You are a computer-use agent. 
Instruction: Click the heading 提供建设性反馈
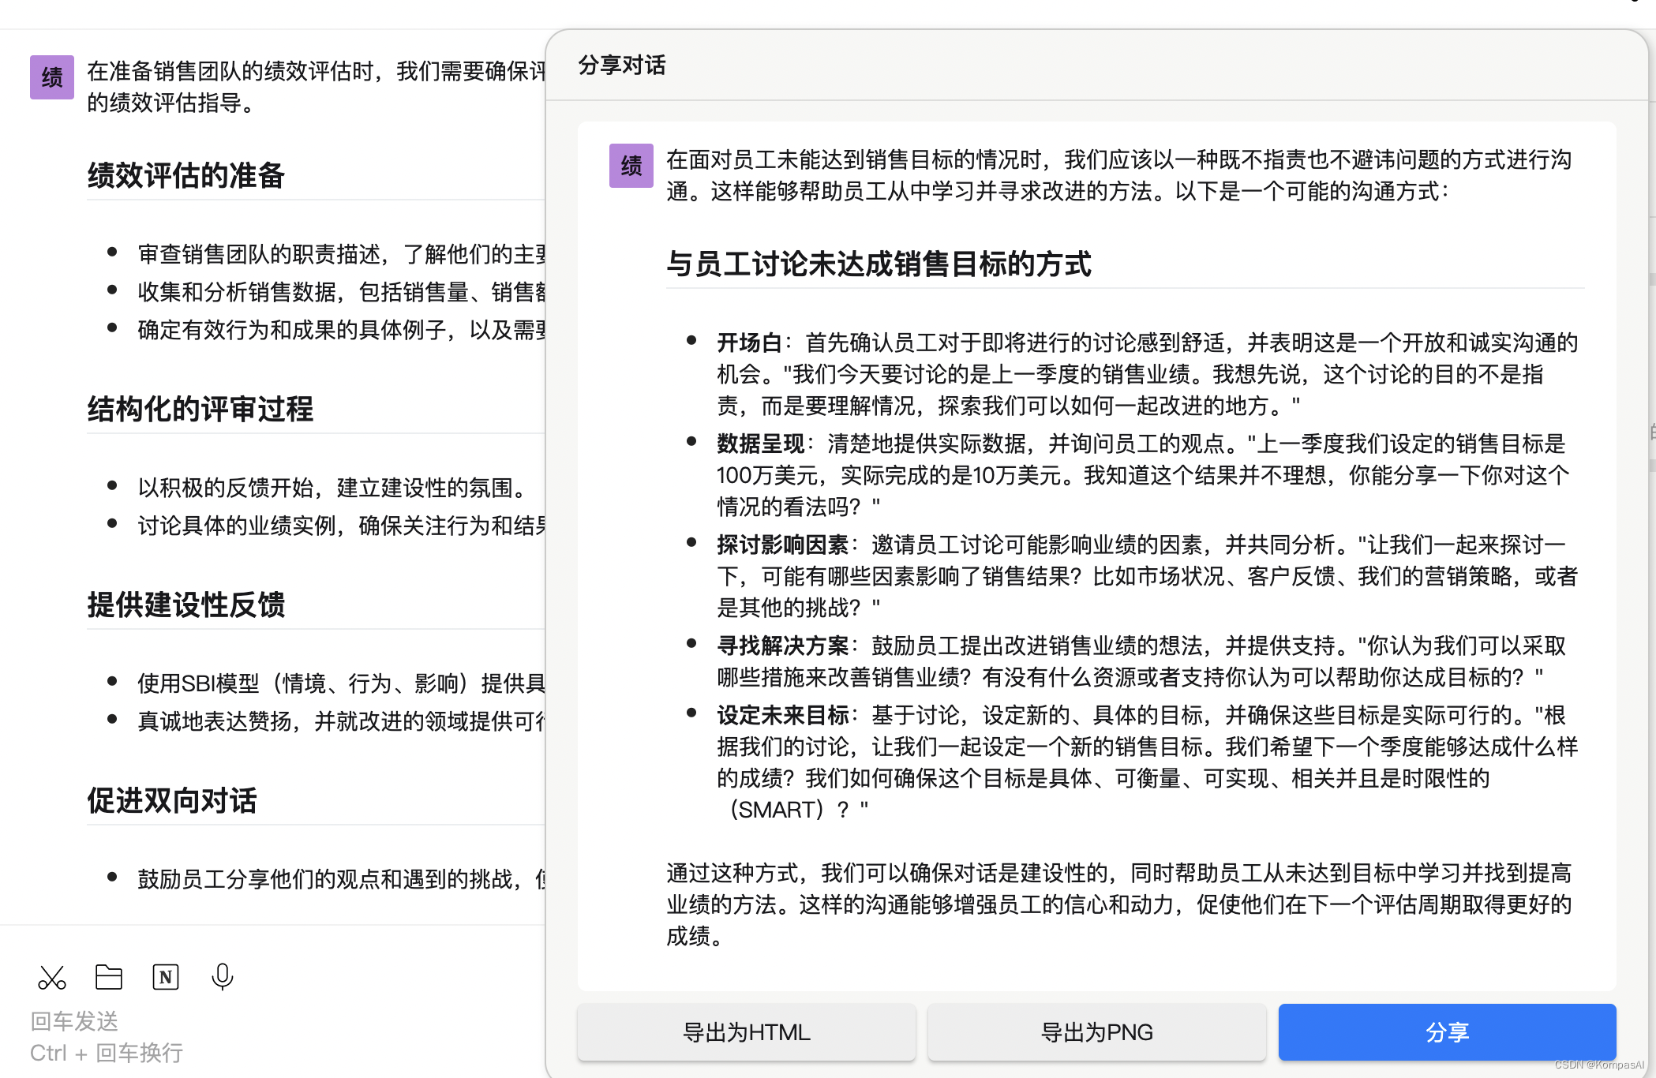(x=186, y=605)
